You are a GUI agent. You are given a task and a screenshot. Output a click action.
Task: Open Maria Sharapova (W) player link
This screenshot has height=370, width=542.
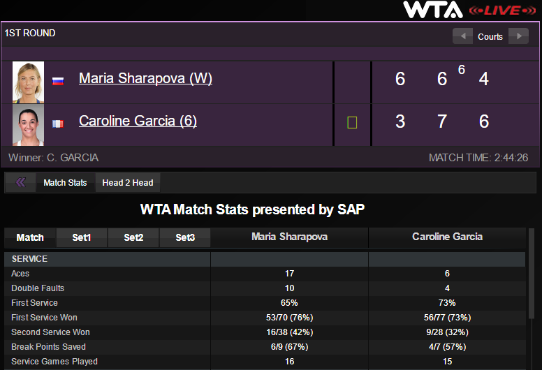(x=145, y=78)
